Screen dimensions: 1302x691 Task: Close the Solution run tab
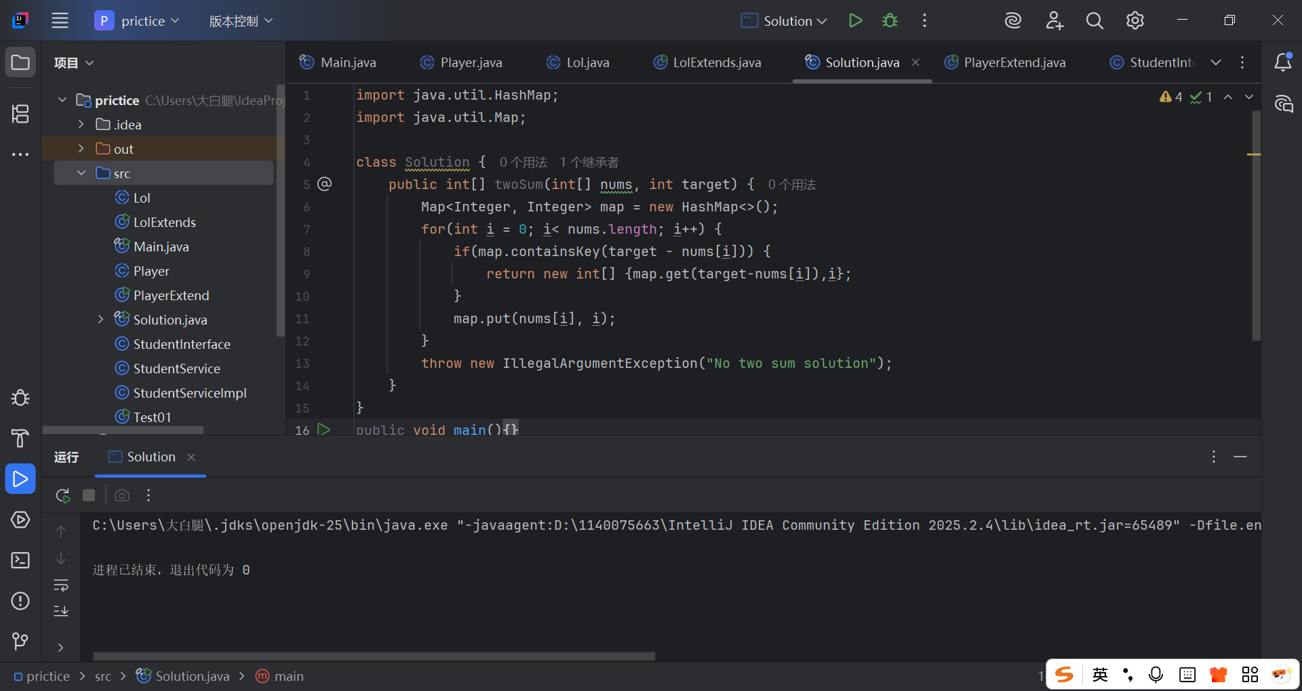[191, 457]
